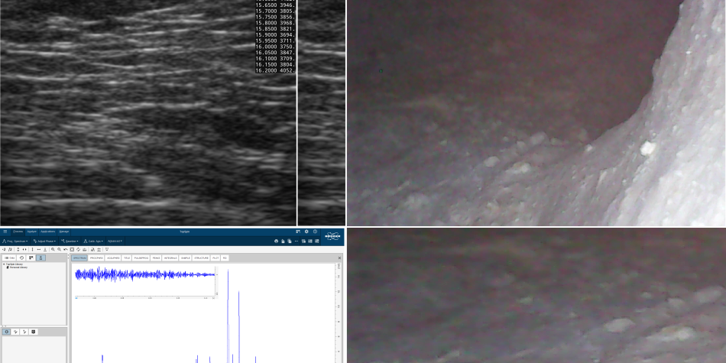
Task: Click the help question mark icon
Action: 315,231
